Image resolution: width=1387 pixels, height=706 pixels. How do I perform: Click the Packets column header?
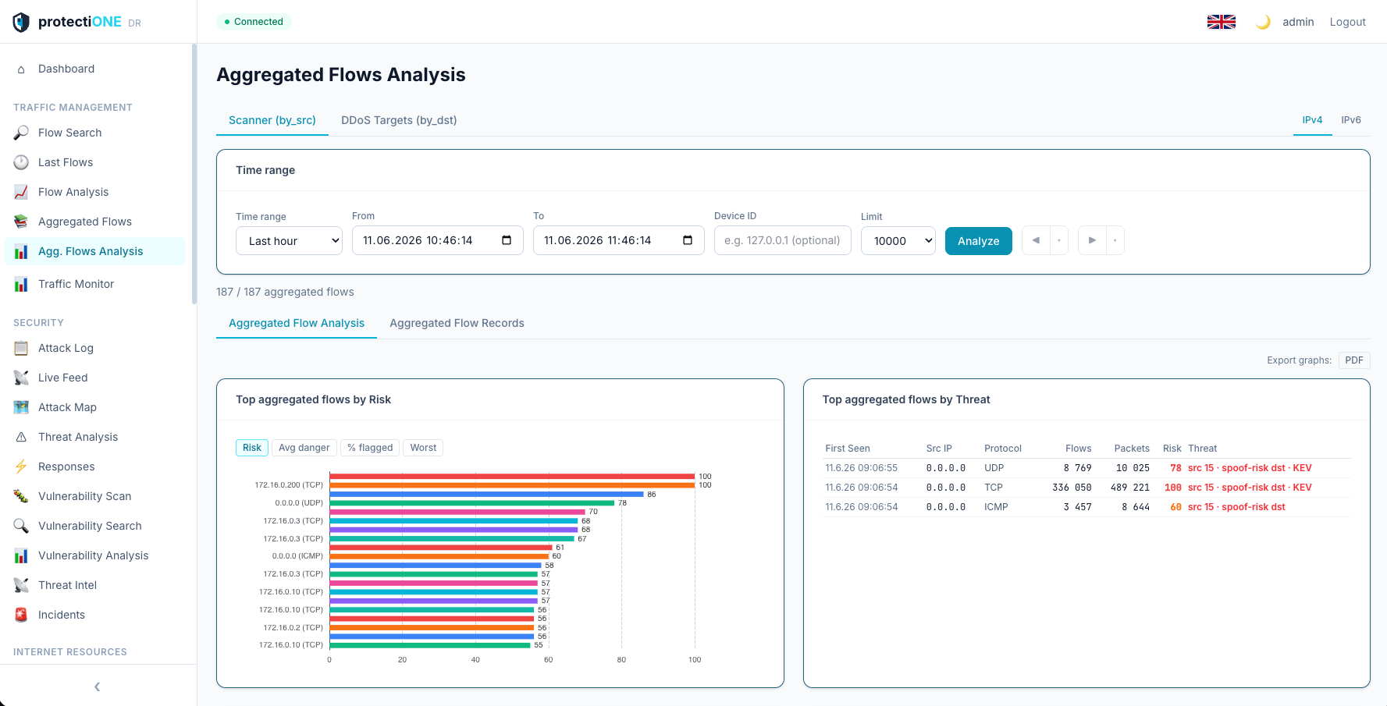pos(1132,449)
